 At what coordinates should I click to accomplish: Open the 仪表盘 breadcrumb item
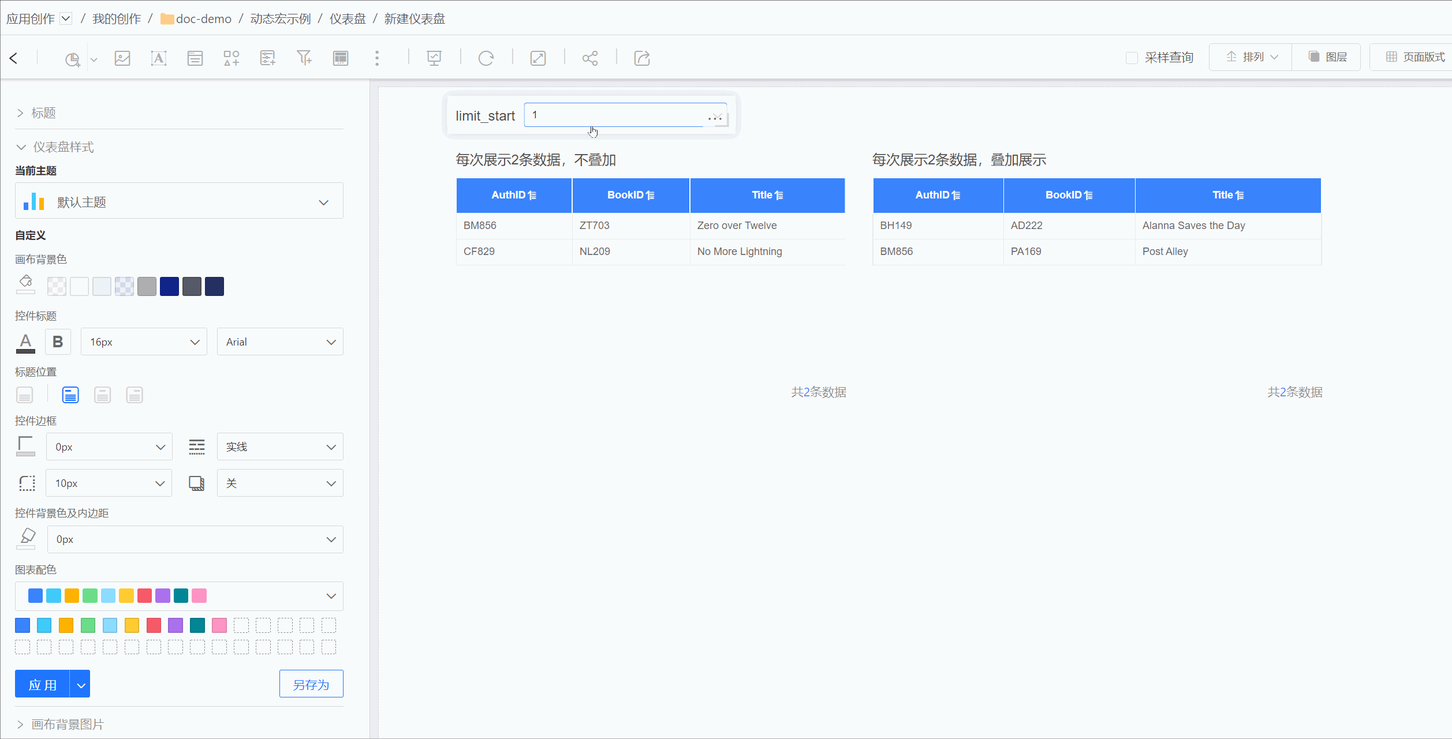348,19
